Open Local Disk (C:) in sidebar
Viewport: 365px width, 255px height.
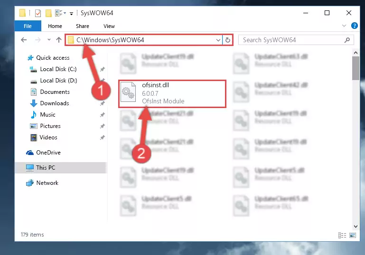pyautogui.click(x=58, y=69)
